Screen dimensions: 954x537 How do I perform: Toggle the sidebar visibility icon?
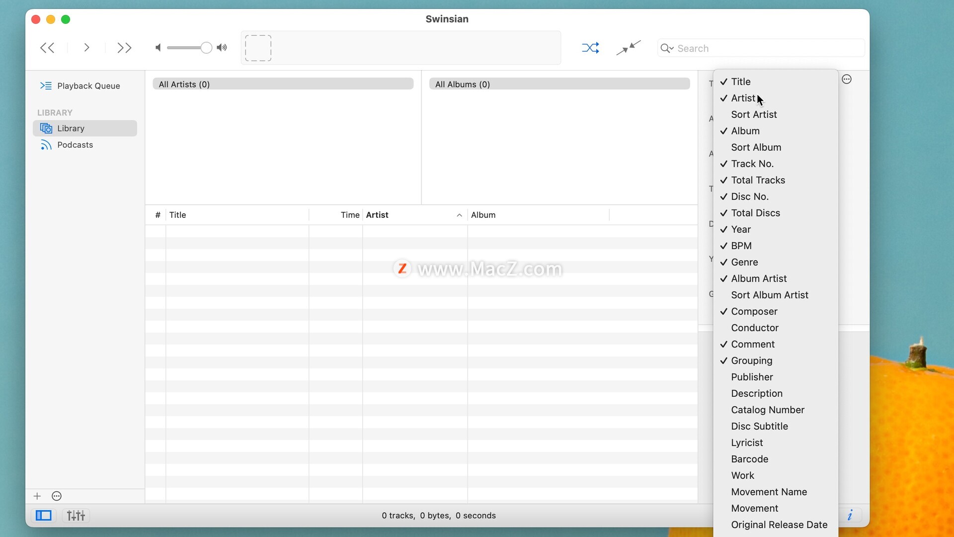(x=43, y=516)
